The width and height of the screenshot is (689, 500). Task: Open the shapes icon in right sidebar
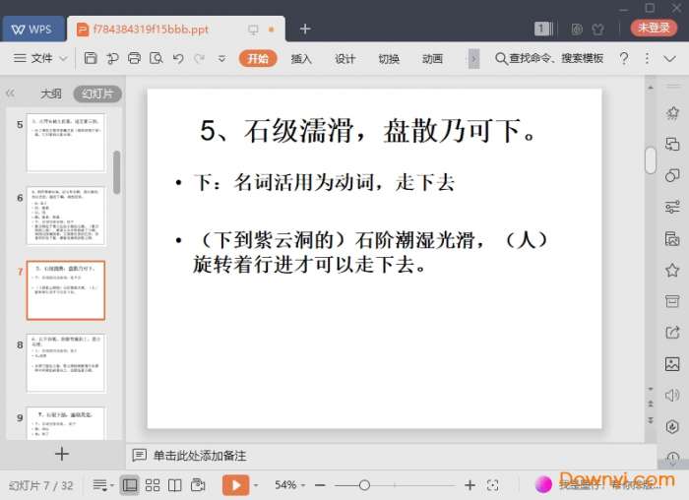(672, 175)
